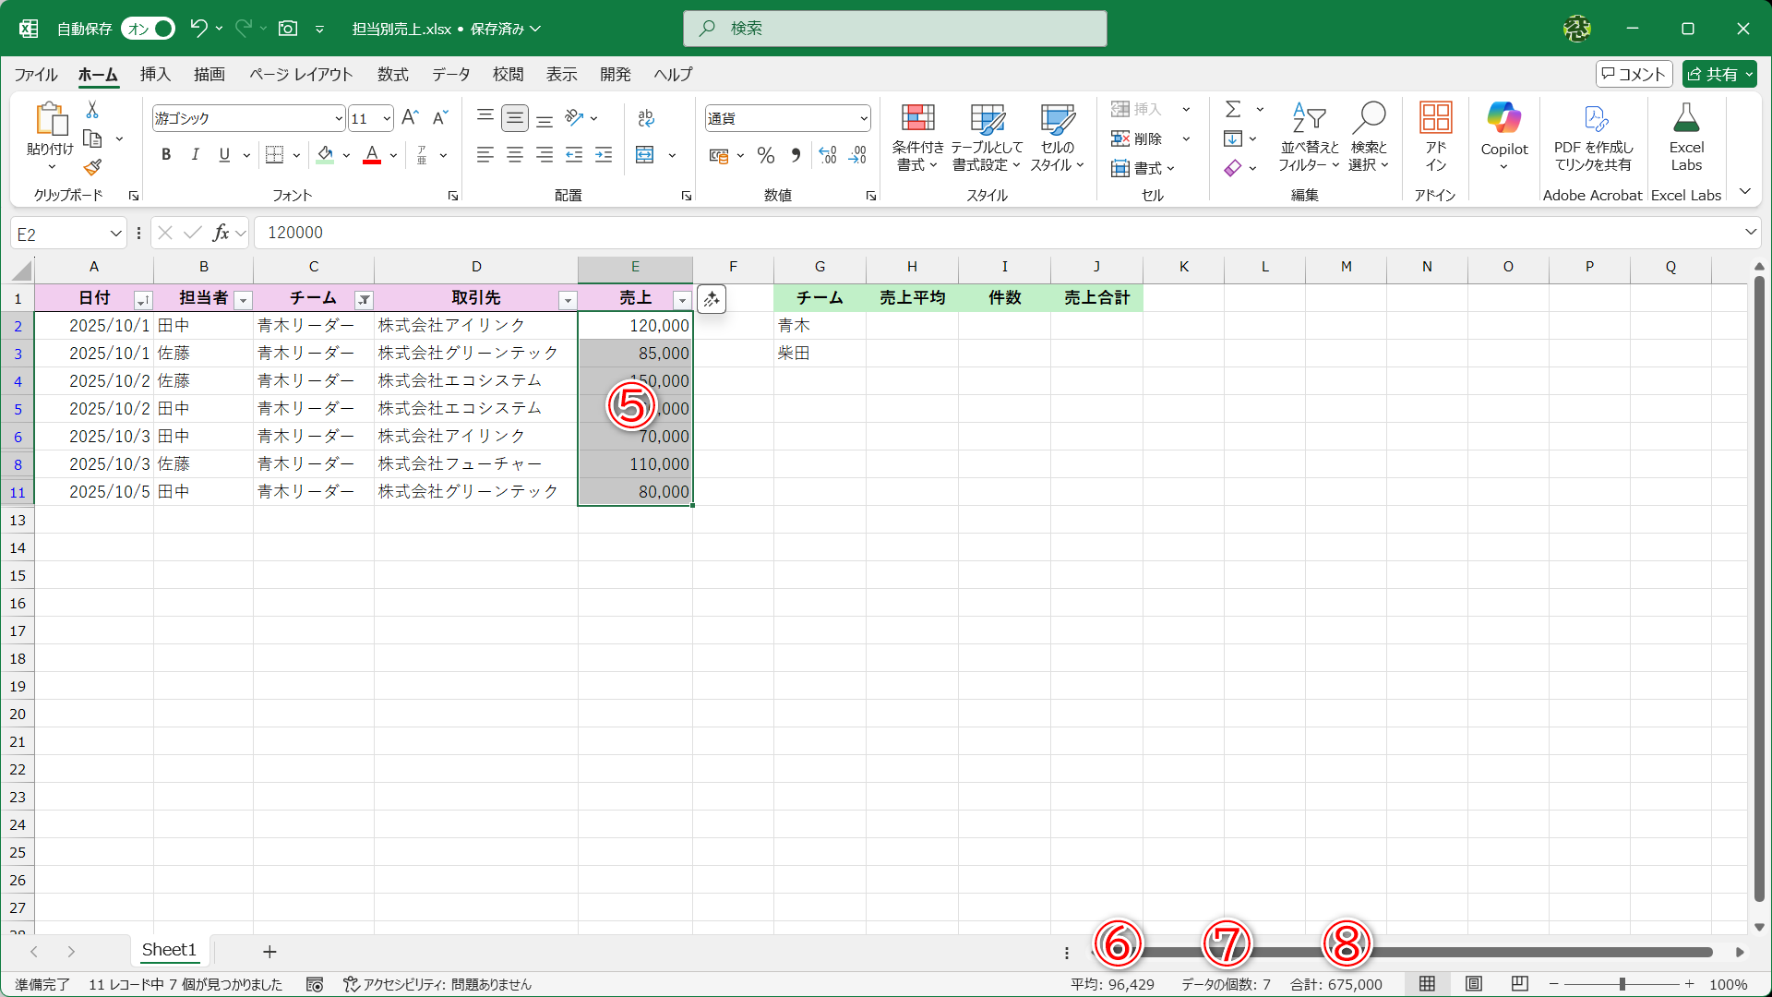Toggle the AutoSave switch off
This screenshot has width=1772, height=997.
coord(149,29)
